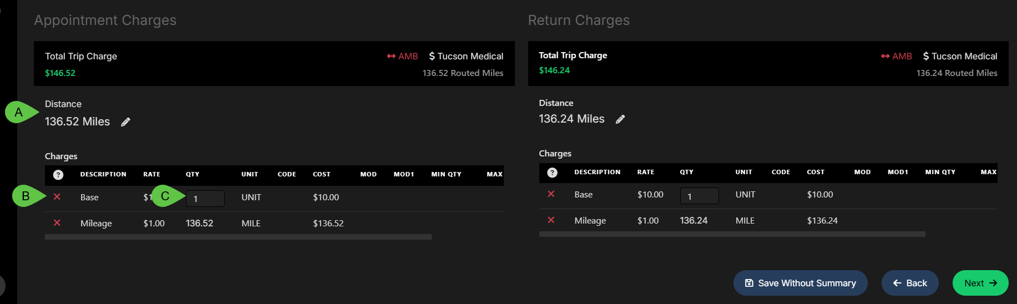Image resolution: width=1017 pixels, height=304 pixels.
Task: Click the DESCRIPTION column header in Appointment table
Action: coord(103,174)
